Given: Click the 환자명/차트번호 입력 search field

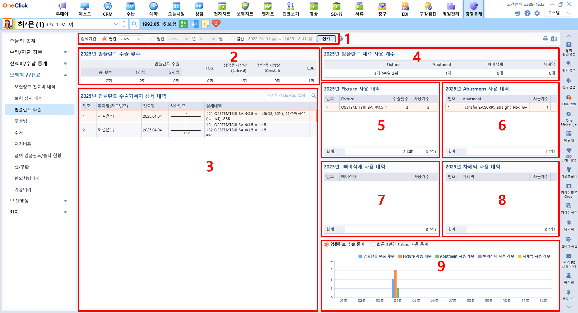Looking at the screenshot, I should click(287, 95).
